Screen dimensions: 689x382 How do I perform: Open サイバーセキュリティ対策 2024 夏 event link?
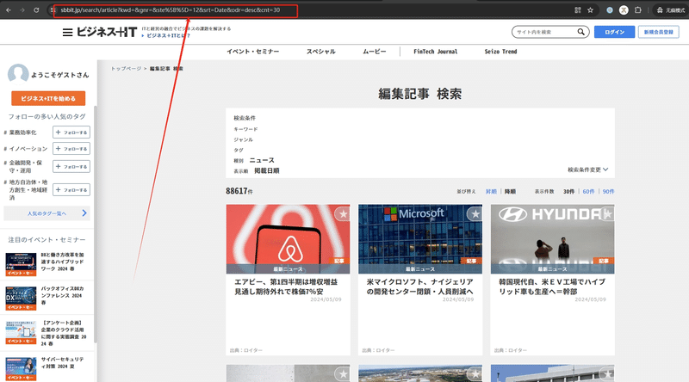62,363
